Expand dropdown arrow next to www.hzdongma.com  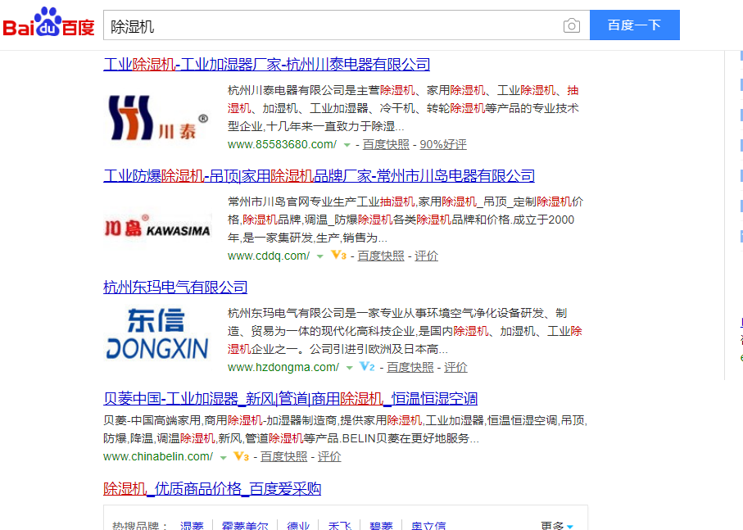click(349, 368)
